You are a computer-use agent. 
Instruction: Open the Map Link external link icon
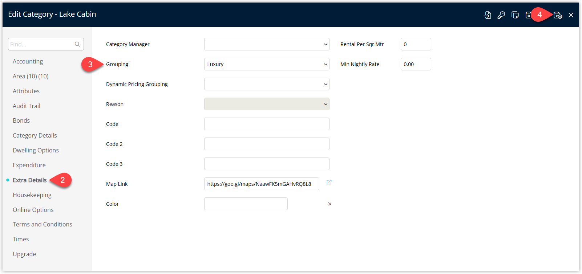click(x=329, y=182)
